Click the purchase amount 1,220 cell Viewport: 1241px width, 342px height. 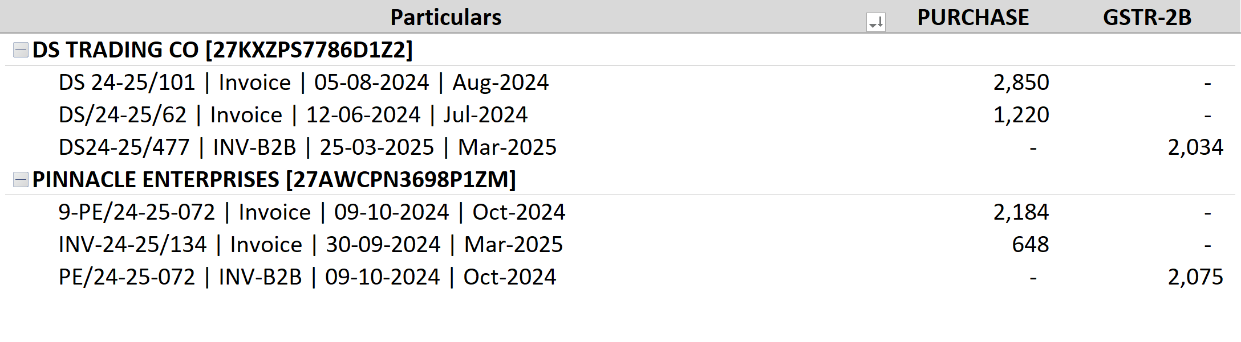point(1021,115)
